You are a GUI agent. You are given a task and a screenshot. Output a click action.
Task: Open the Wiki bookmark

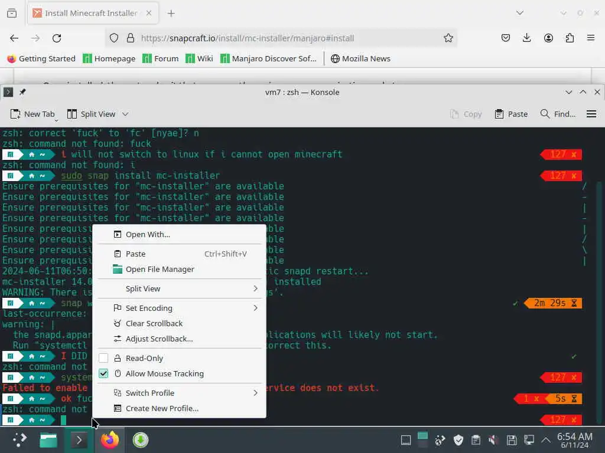click(x=199, y=58)
